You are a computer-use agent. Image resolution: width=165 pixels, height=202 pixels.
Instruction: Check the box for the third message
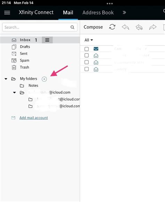pyautogui.click(x=87, y=62)
